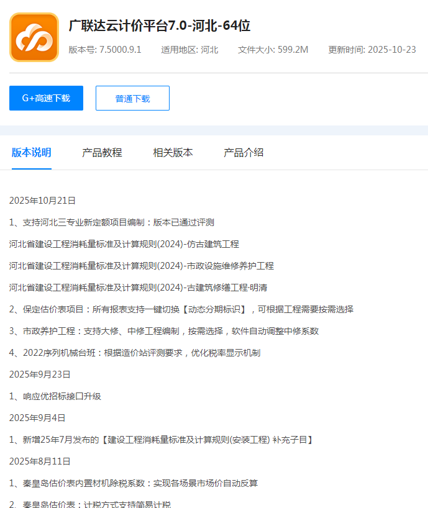Click the 文件大小: 599.2M text
Screen dimensions: 428x508
click(x=273, y=50)
